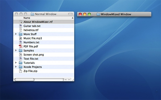Click the Xcode Projects folder icon
The height and width of the screenshot is (100, 161).
tap(21, 67)
